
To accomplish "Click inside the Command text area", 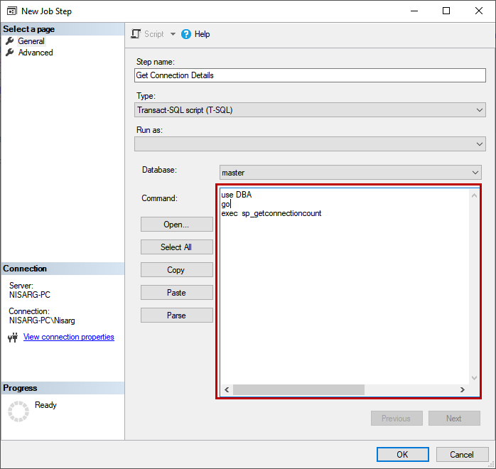I will click(x=344, y=286).
